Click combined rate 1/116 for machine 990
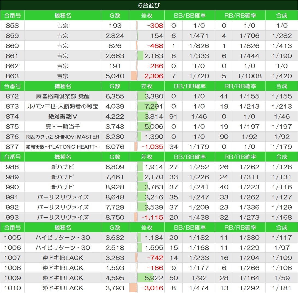Viewport: 298px width, 293px height. (282, 187)
